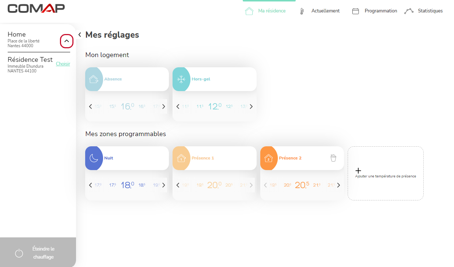Decrease Nuit temperature with left arrow
Screen dimensions: 454x267
90,185
